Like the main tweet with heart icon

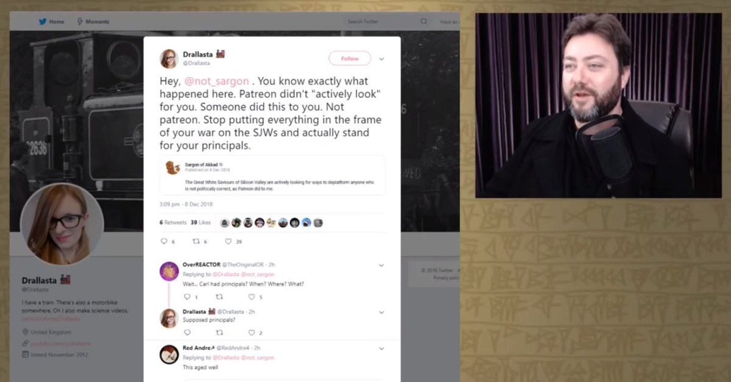[x=228, y=241]
